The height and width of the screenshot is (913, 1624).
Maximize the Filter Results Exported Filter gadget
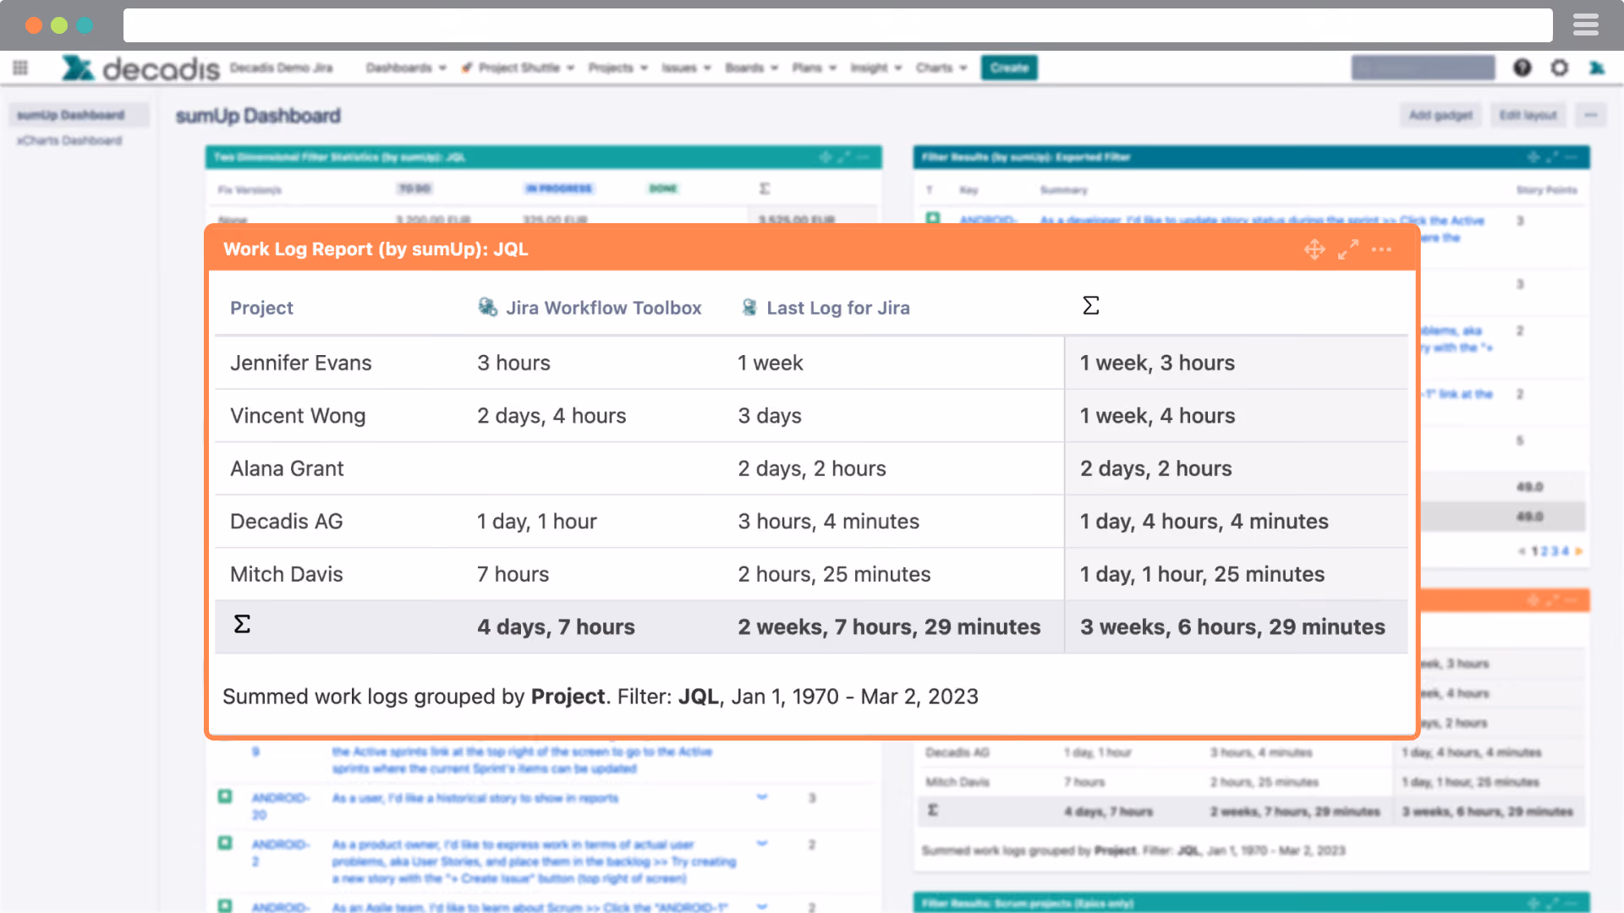[x=1552, y=157]
